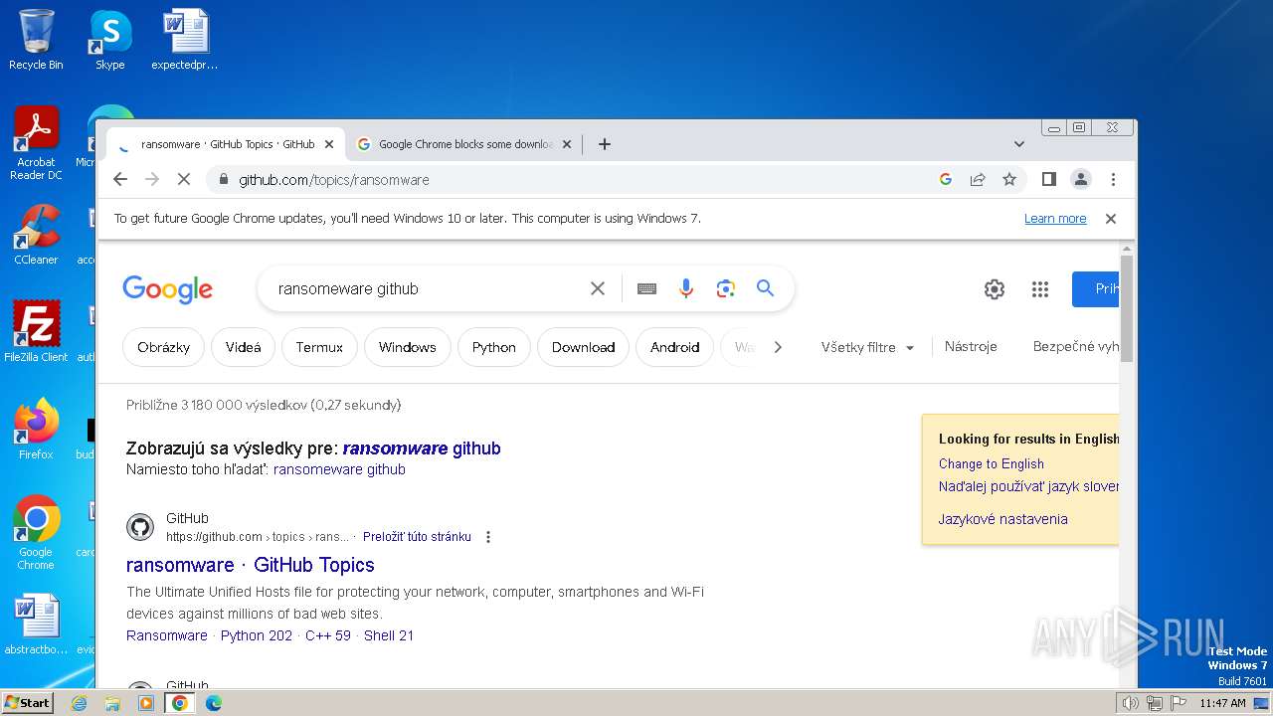Screen dimensions: 1273x716
Task: Open the Shell 21 sublink
Action: tap(389, 635)
